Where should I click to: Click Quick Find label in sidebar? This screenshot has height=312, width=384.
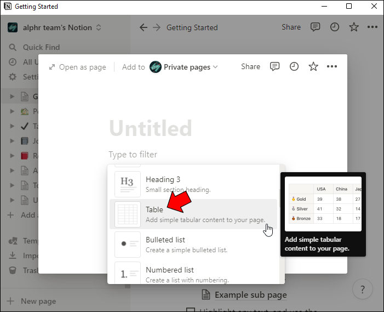click(x=42, y=47)
